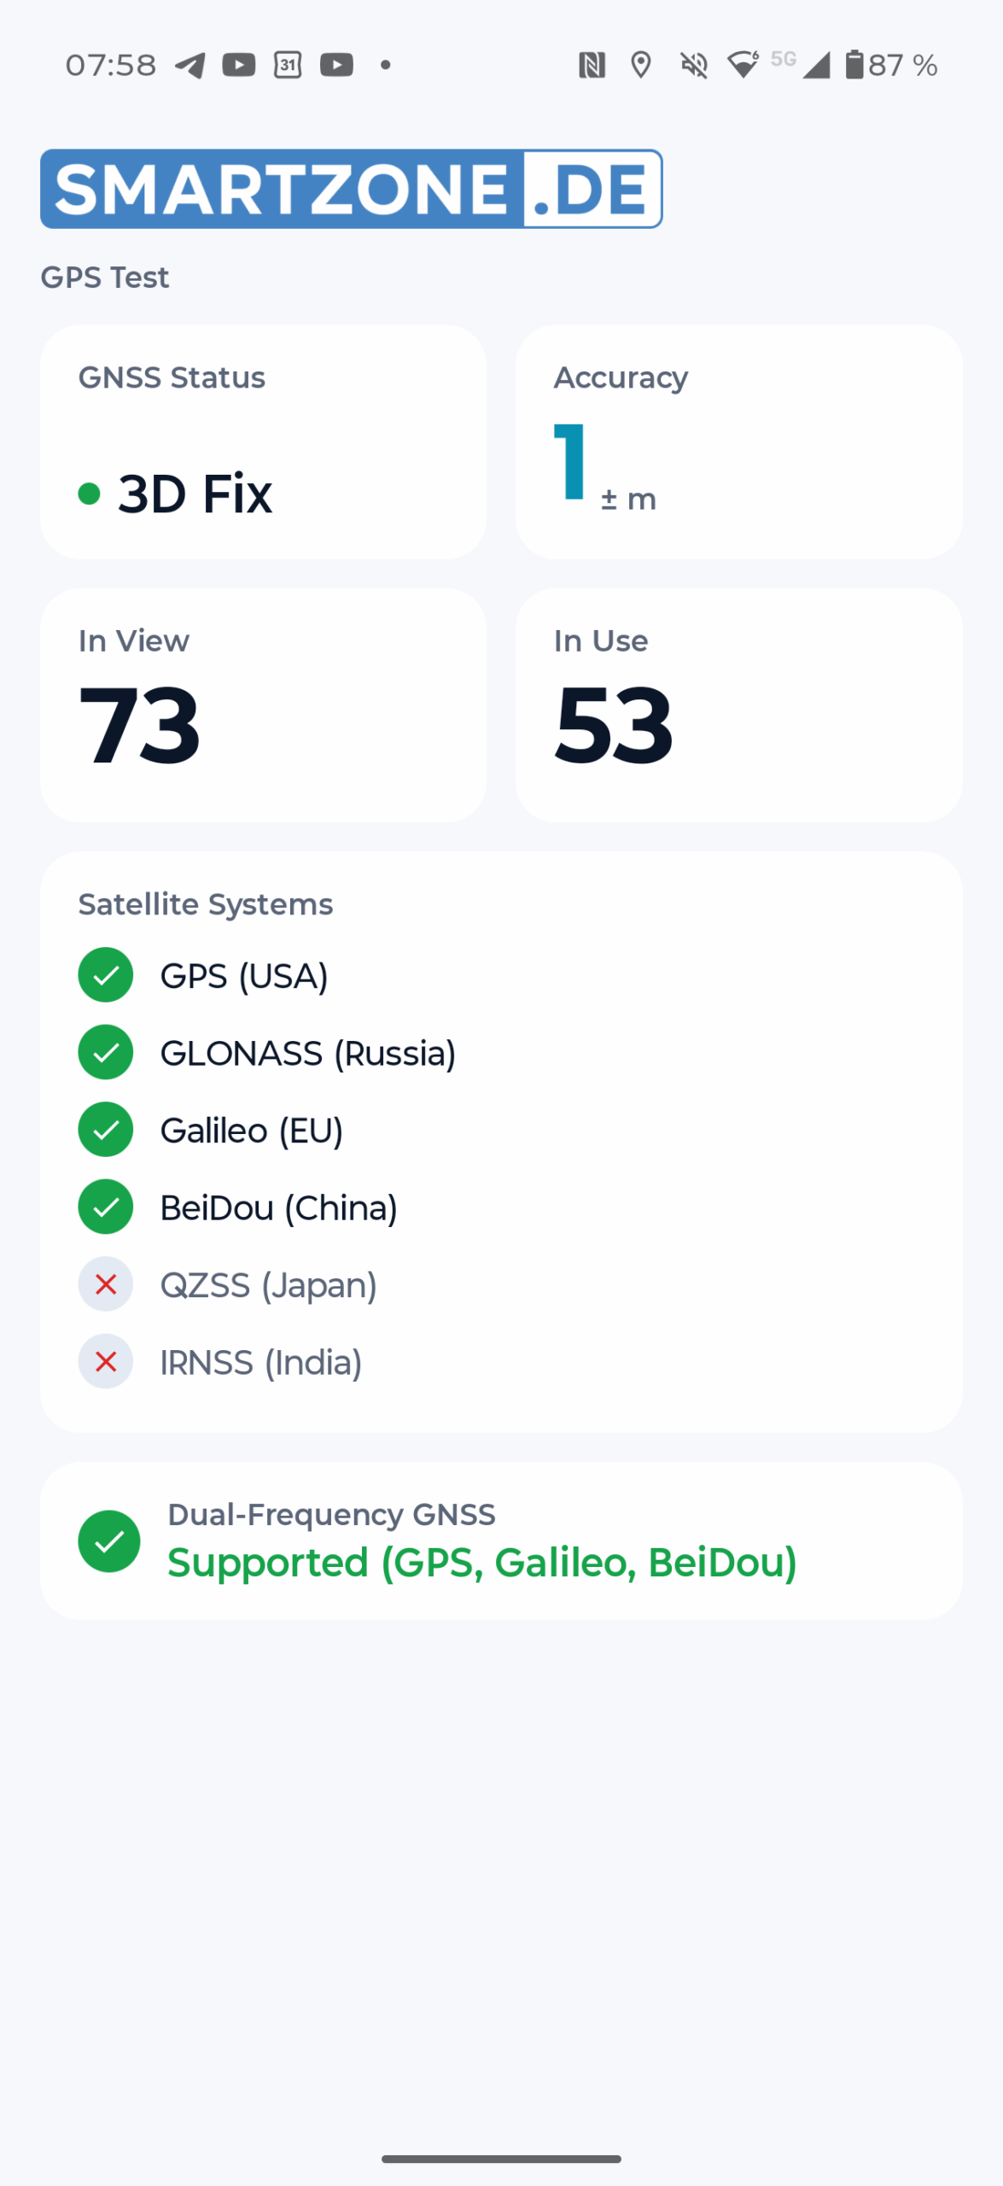The height and width of the screenshot is (2186, 1003).
Task: Tap the Galileo (EU) green checkmark
Action: pos(106,1130)
